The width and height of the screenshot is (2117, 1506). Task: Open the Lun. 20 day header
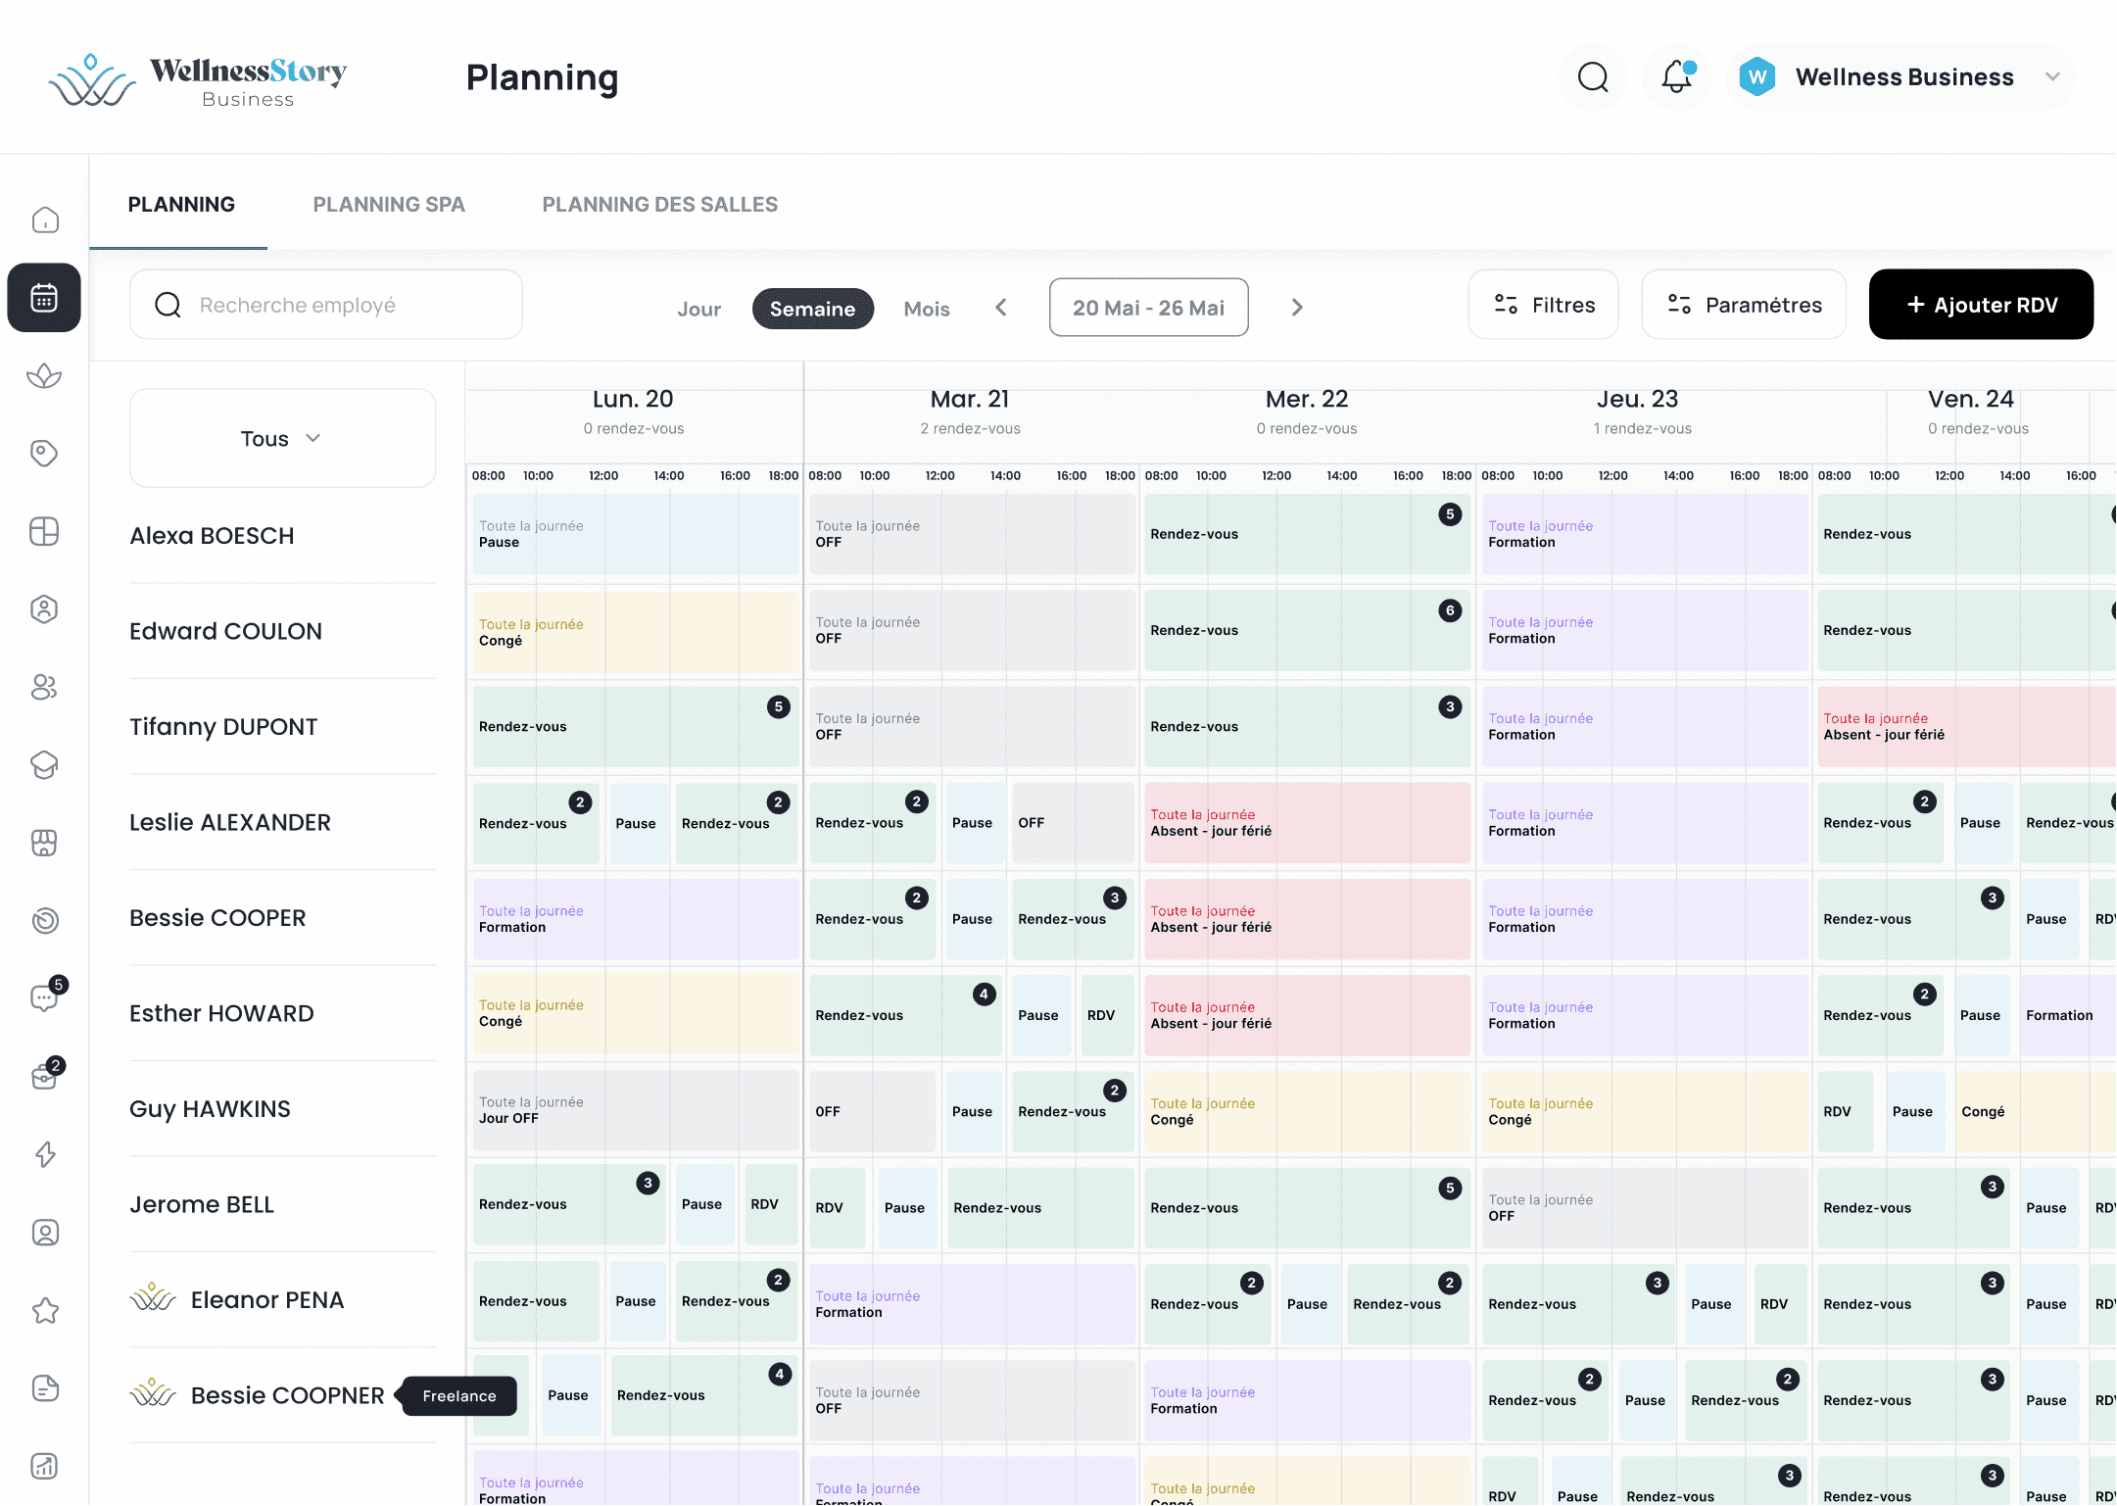pos(633,412)
